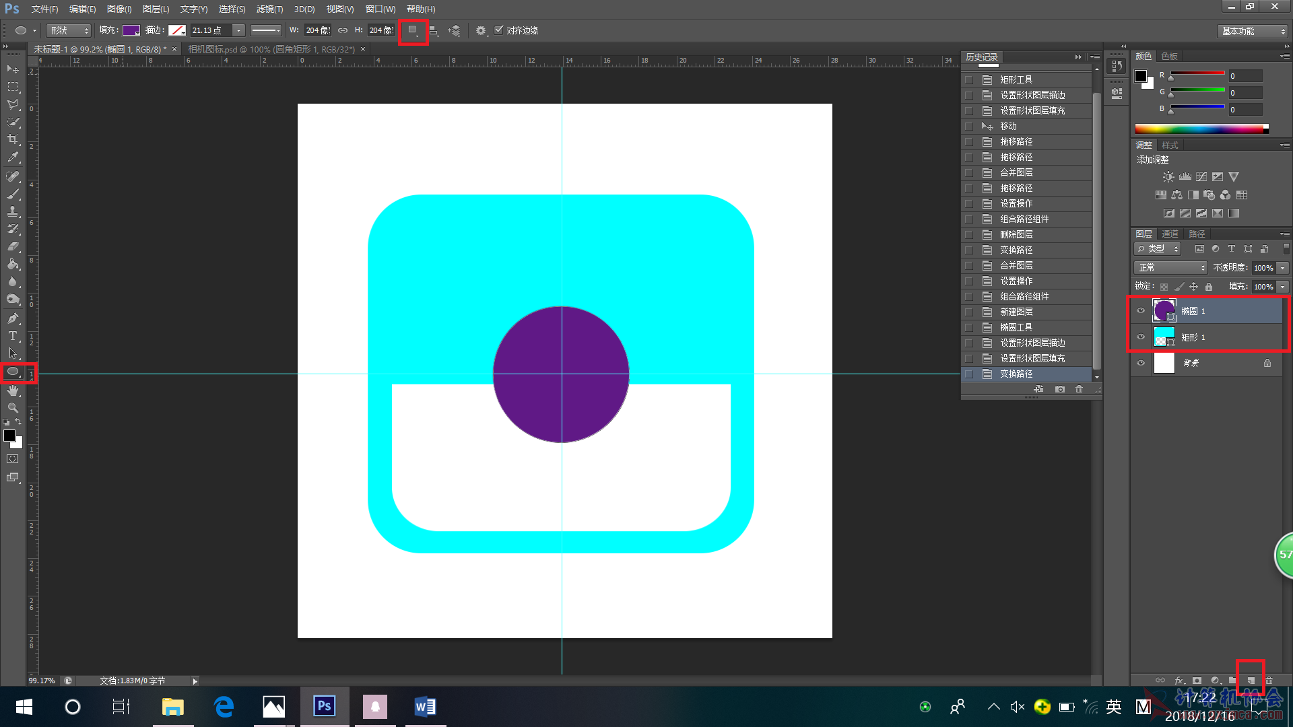Screen dimensions: 1293x727
Task: Open path arrangement options
Action: (x=455, y=30)
